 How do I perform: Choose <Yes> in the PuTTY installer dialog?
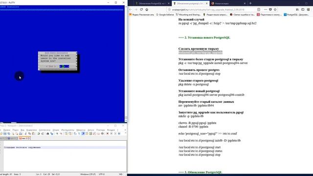click(x=51, y=66)
